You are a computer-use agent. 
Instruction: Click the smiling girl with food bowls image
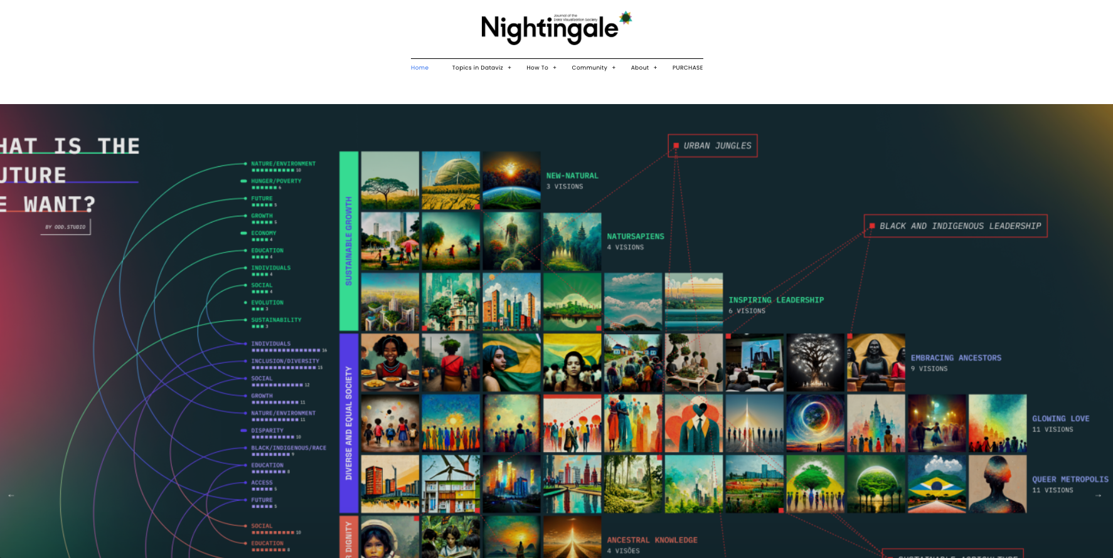pos(390,362)
